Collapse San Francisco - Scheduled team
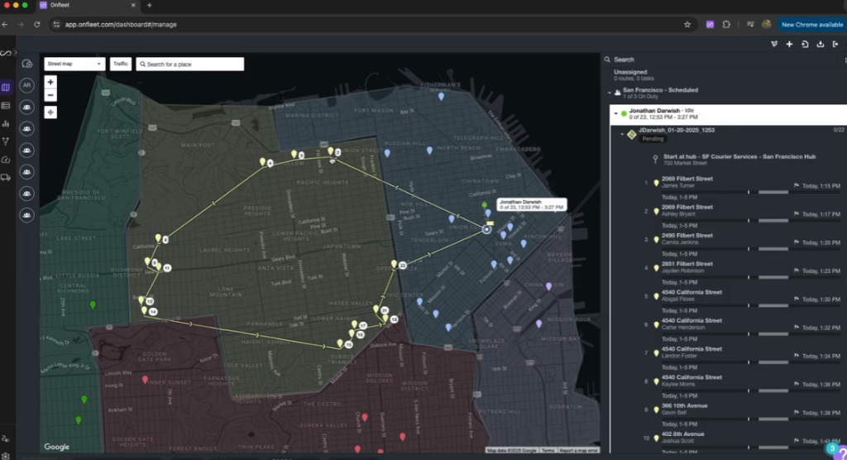Screen dimensions: 847x460 (x=610, y=93)
